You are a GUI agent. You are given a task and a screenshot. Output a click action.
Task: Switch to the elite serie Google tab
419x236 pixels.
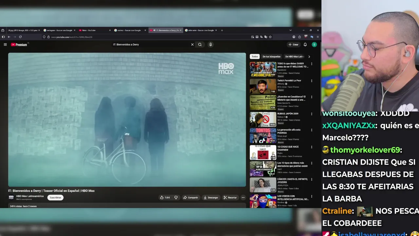click(x=200, y=30)
